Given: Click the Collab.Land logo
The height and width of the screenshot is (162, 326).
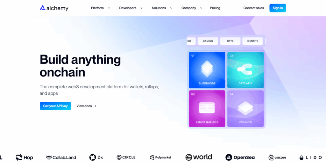Looking at the screenshot, I should [x=61, y=158].
